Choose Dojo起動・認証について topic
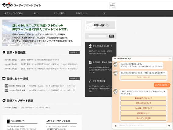Screen dimensions: 173x130 click(x=143, y=108)
